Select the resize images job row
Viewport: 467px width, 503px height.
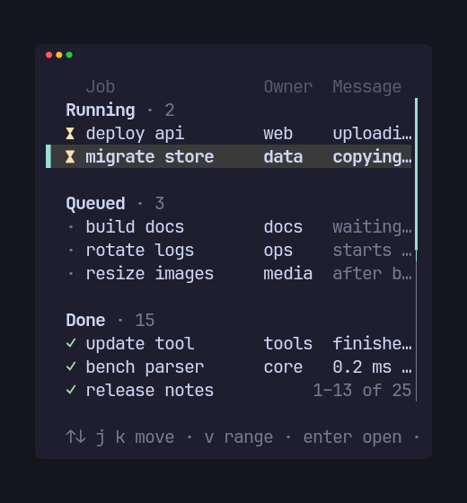click(x=229, y=274)
